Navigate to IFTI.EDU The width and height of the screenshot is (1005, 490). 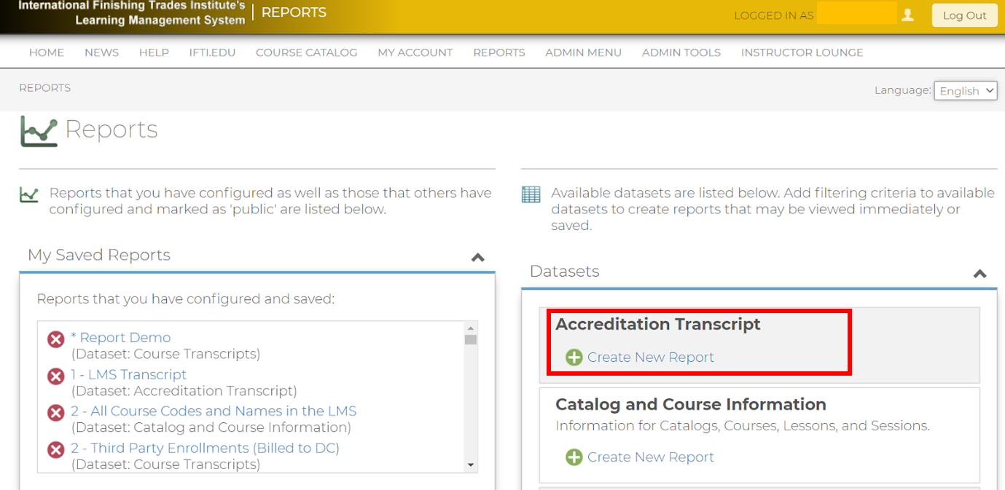212,52
